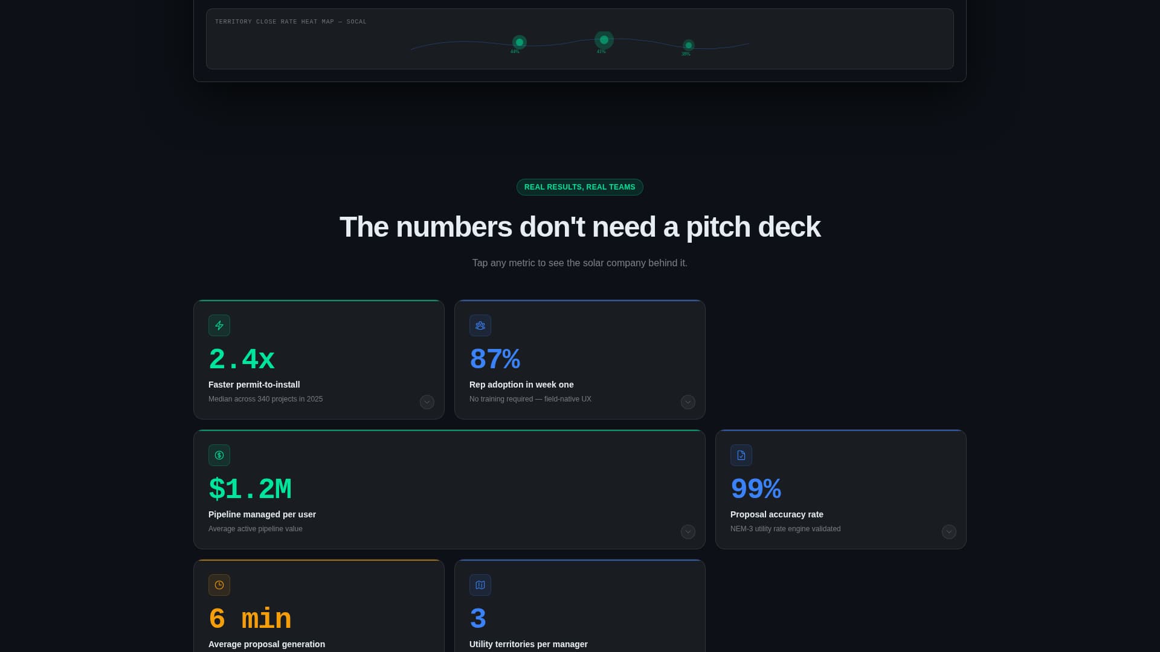Click the dollar icon on Pipeline card
1160x652 pixels.
(219, 455)
